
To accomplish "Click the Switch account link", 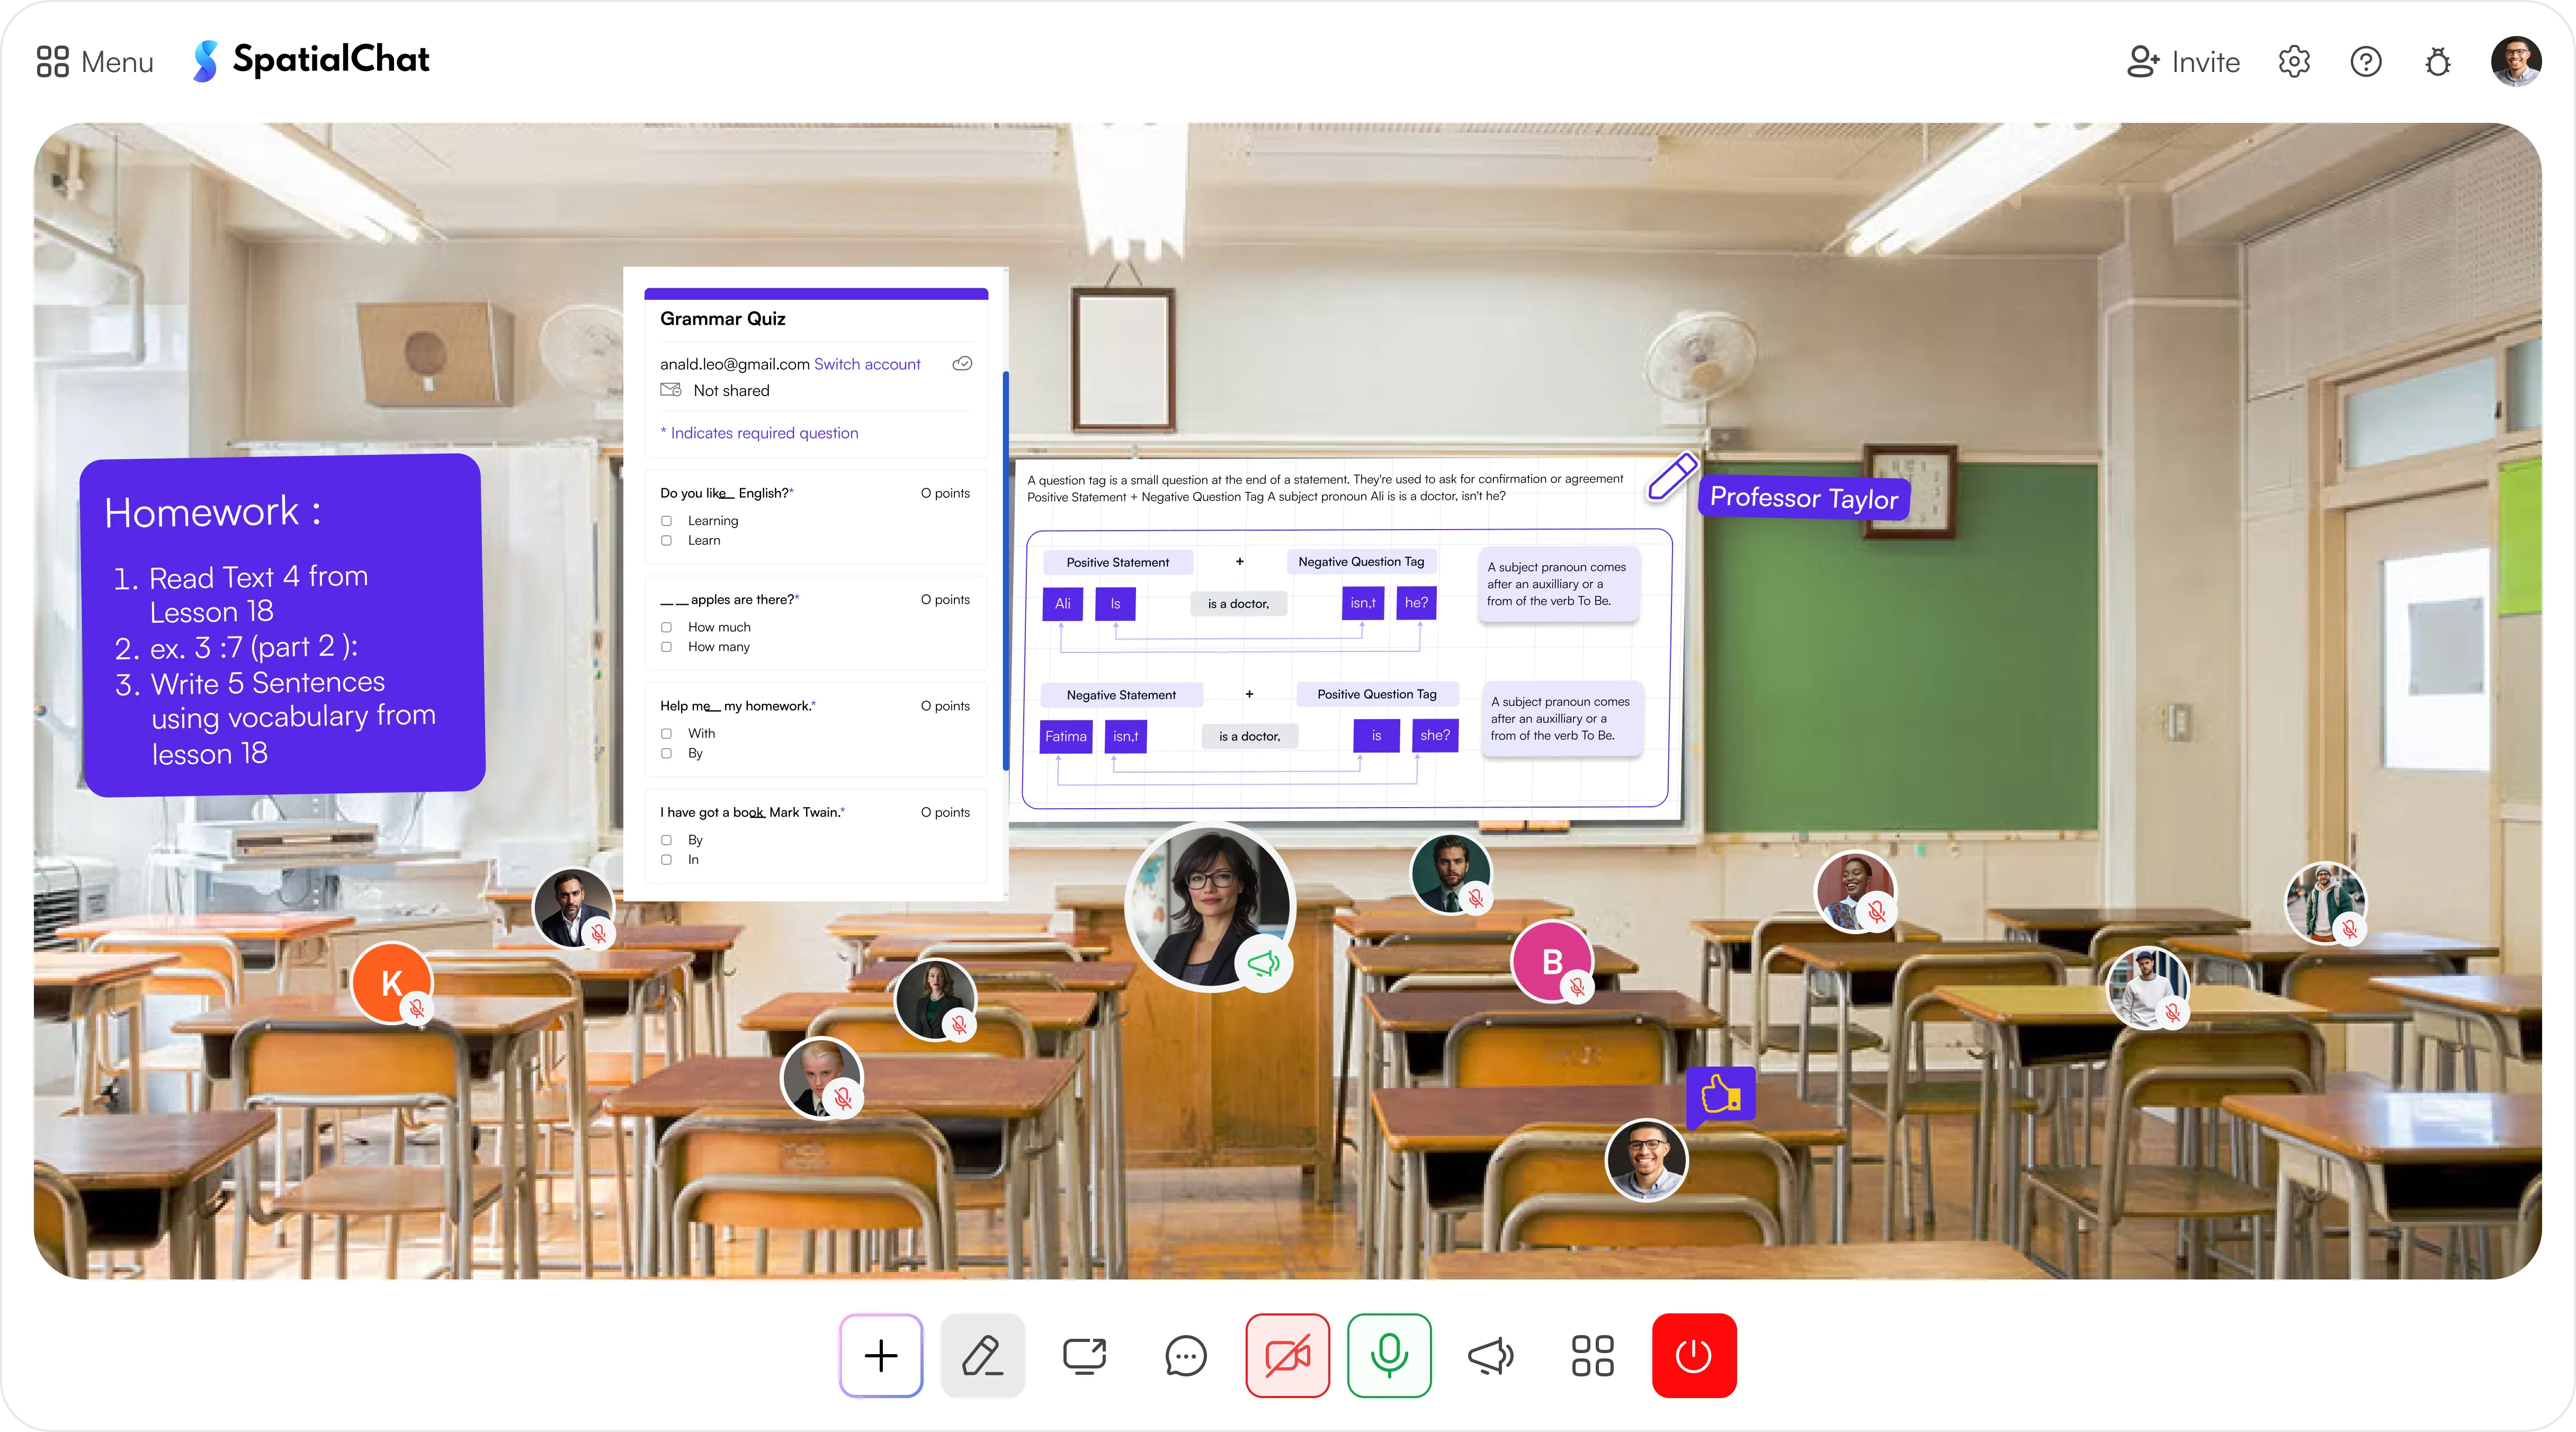I will pos(866,364).
